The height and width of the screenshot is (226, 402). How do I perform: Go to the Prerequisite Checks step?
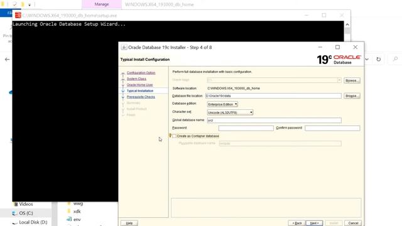click(141, 97)
